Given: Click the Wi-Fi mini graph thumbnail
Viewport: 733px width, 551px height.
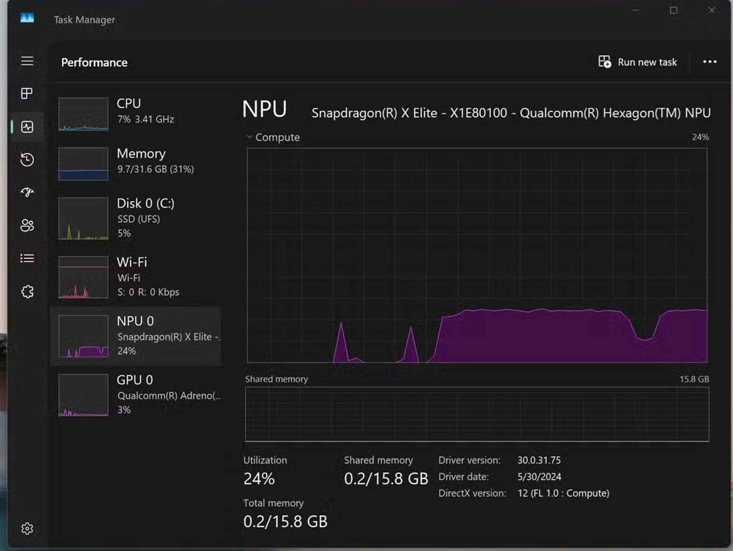Looking at the screenshot, I should point(83,277).
